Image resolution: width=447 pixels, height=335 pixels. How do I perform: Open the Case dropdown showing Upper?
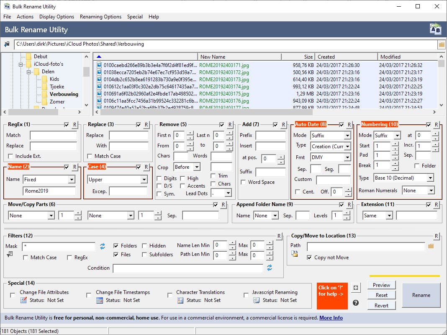(144, 180)
